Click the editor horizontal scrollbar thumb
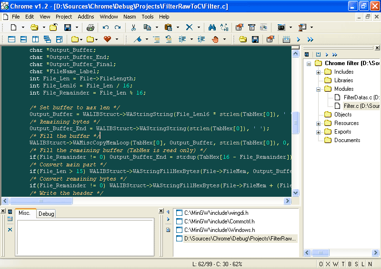The image size is (381, 269). [41, 201]
